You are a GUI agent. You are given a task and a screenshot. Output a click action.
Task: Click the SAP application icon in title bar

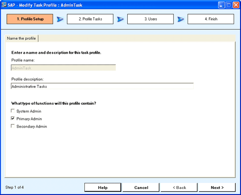click(4, 5)
